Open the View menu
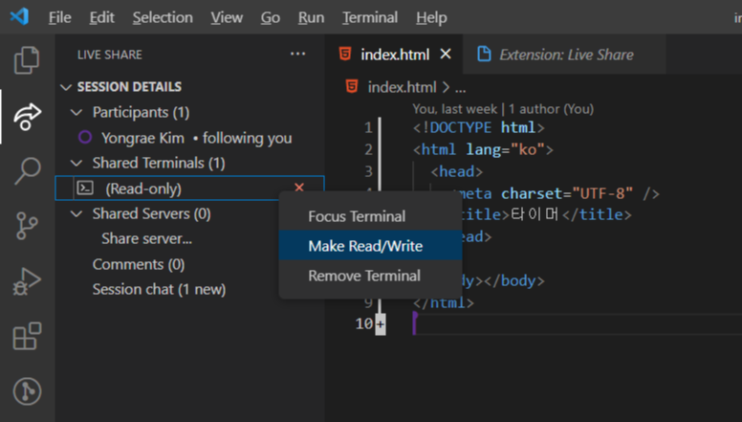This screenshot has width=742, height=422. tap(227, 17)
